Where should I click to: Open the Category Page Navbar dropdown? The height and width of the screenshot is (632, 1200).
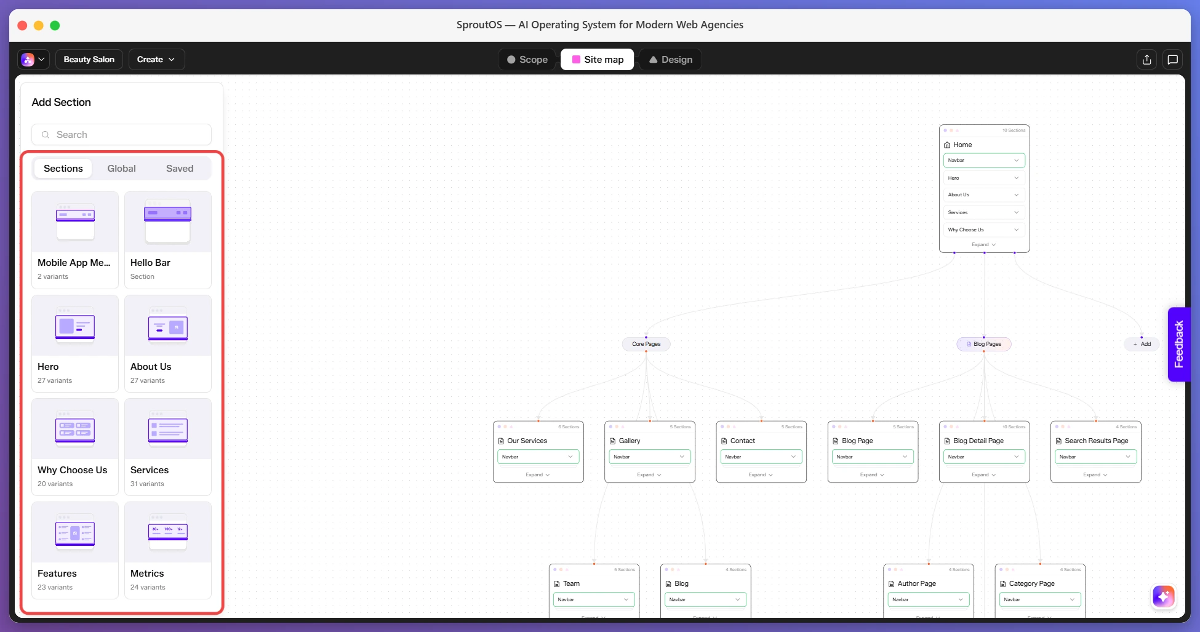pyautogui.click(x=1040, y=599)
